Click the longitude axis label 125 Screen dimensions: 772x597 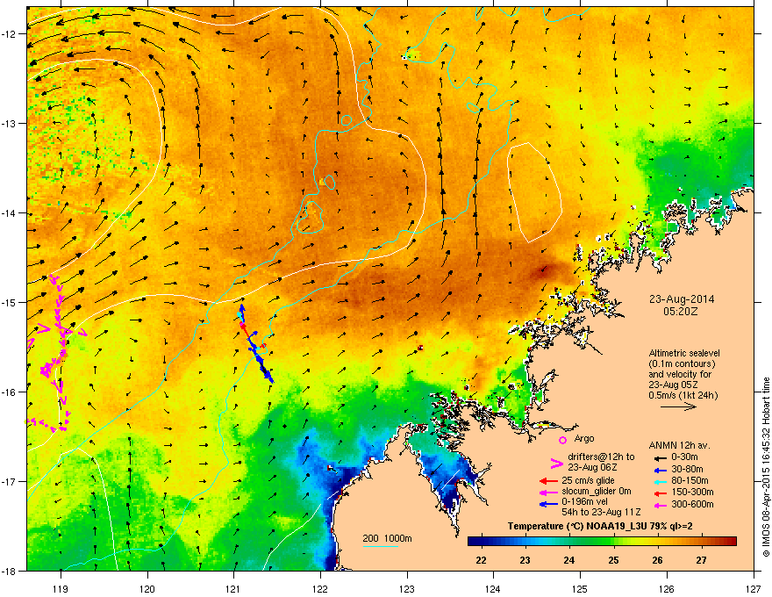point(580,589)
